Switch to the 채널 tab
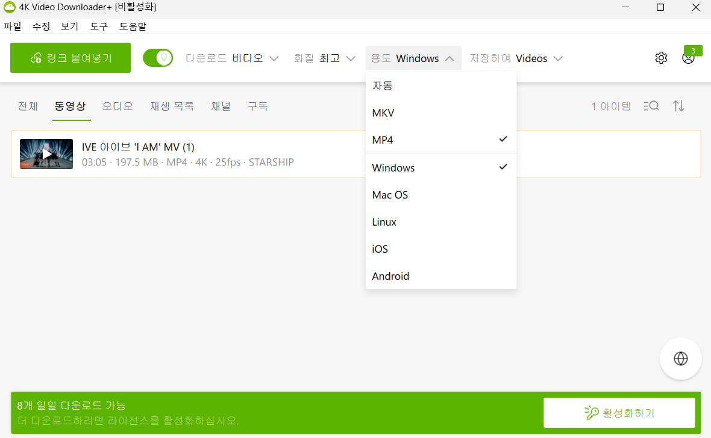This screenshot has width=711, height=438. 221,106
